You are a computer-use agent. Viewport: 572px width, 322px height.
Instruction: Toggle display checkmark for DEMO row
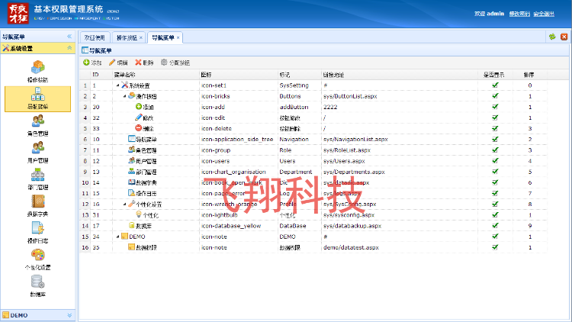coord(495,237)
